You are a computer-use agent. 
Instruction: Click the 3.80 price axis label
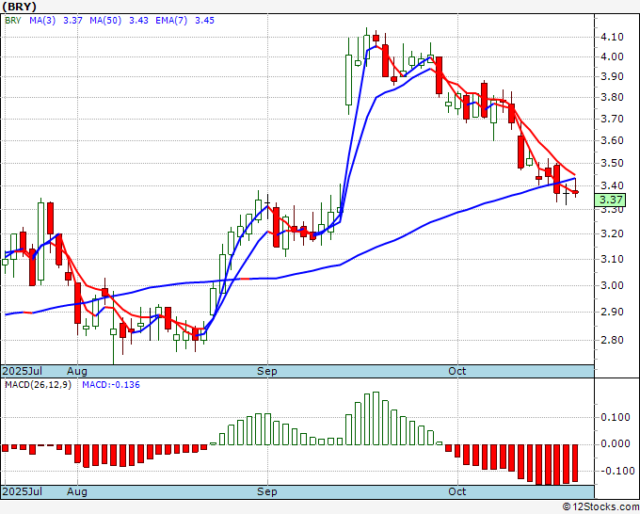pos(612,97)
